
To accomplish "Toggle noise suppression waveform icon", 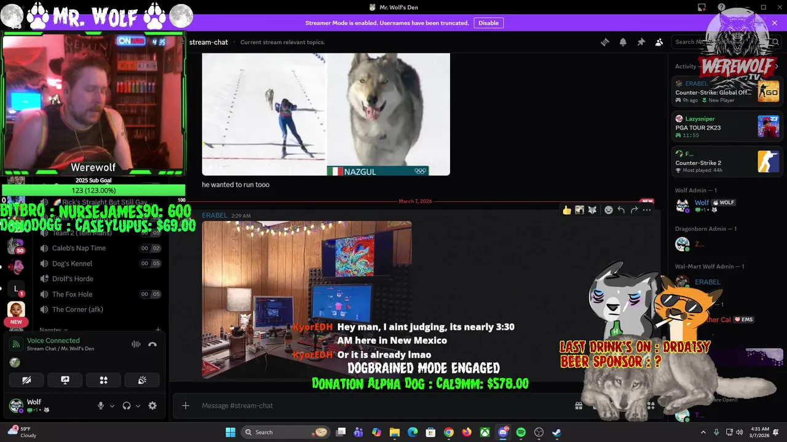I will click(136, 344).
